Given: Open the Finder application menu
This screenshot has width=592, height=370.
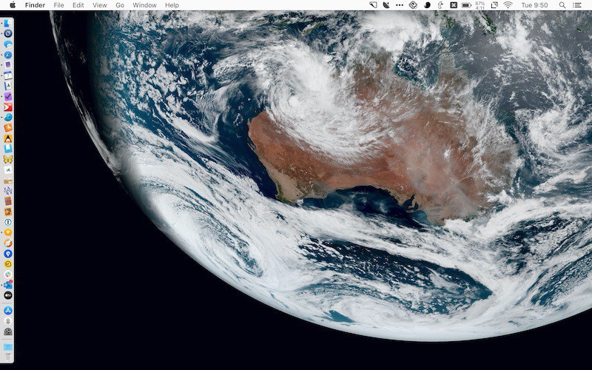Looking at the screenshot, I should pos(35,5).
